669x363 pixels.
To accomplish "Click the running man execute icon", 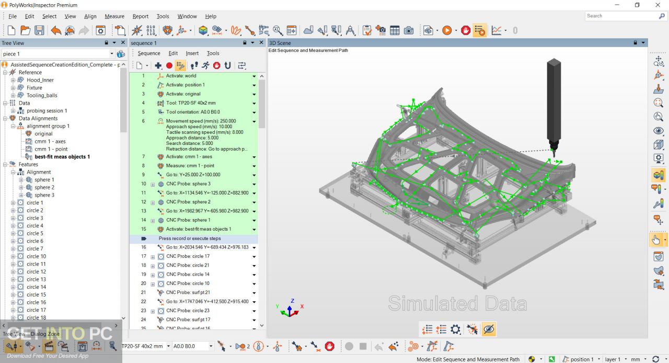I will click(205, 65).
